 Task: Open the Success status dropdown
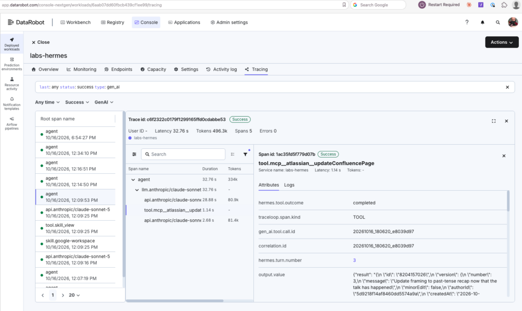pyautogui.click(x=77, y=102)
